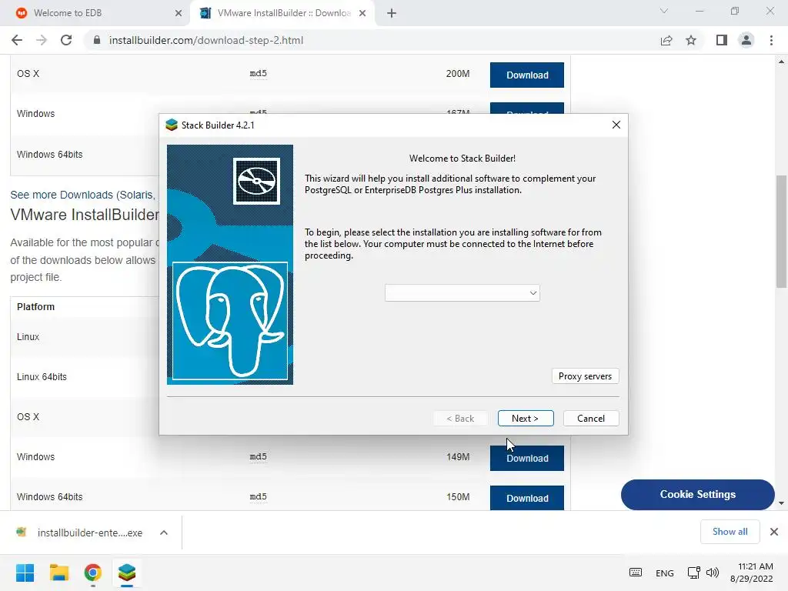The width and height of the screenshot is (788, 591).
Task: Open the installation selection dropdown
Action: click(462, 293)
